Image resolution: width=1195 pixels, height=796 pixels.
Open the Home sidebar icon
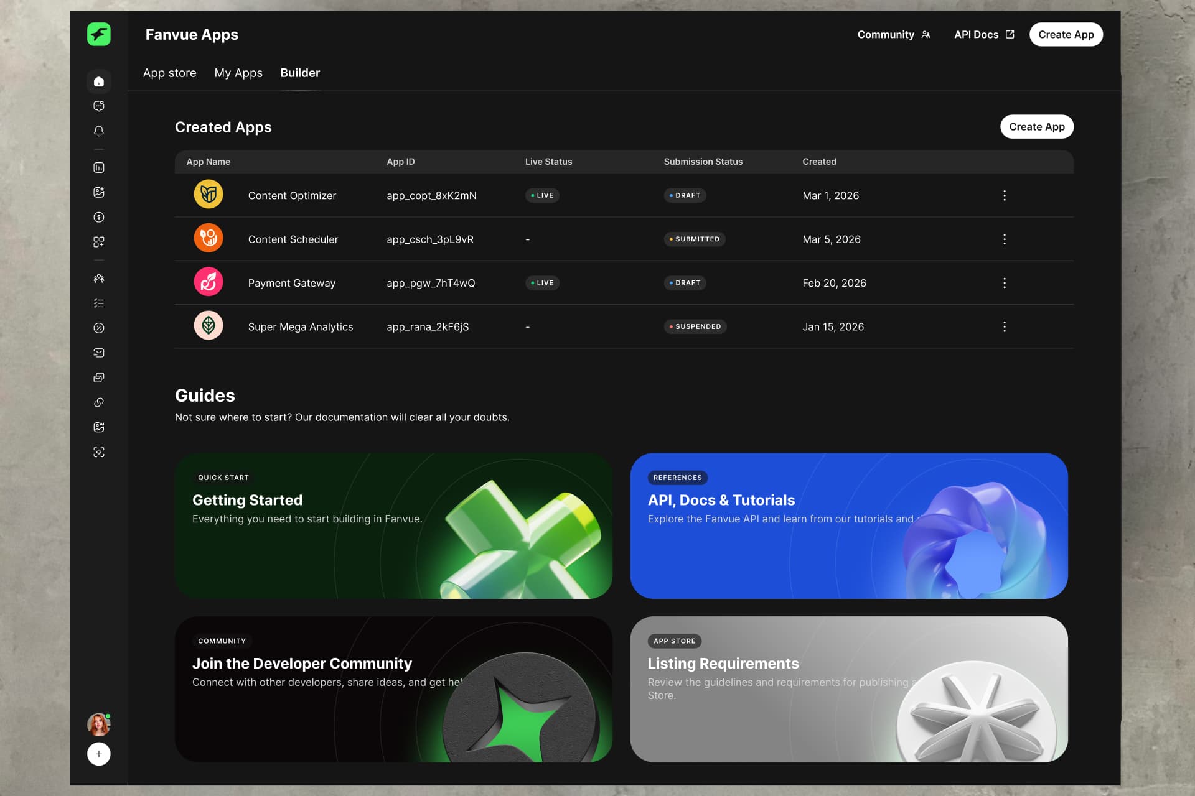(x=99, y=81)
